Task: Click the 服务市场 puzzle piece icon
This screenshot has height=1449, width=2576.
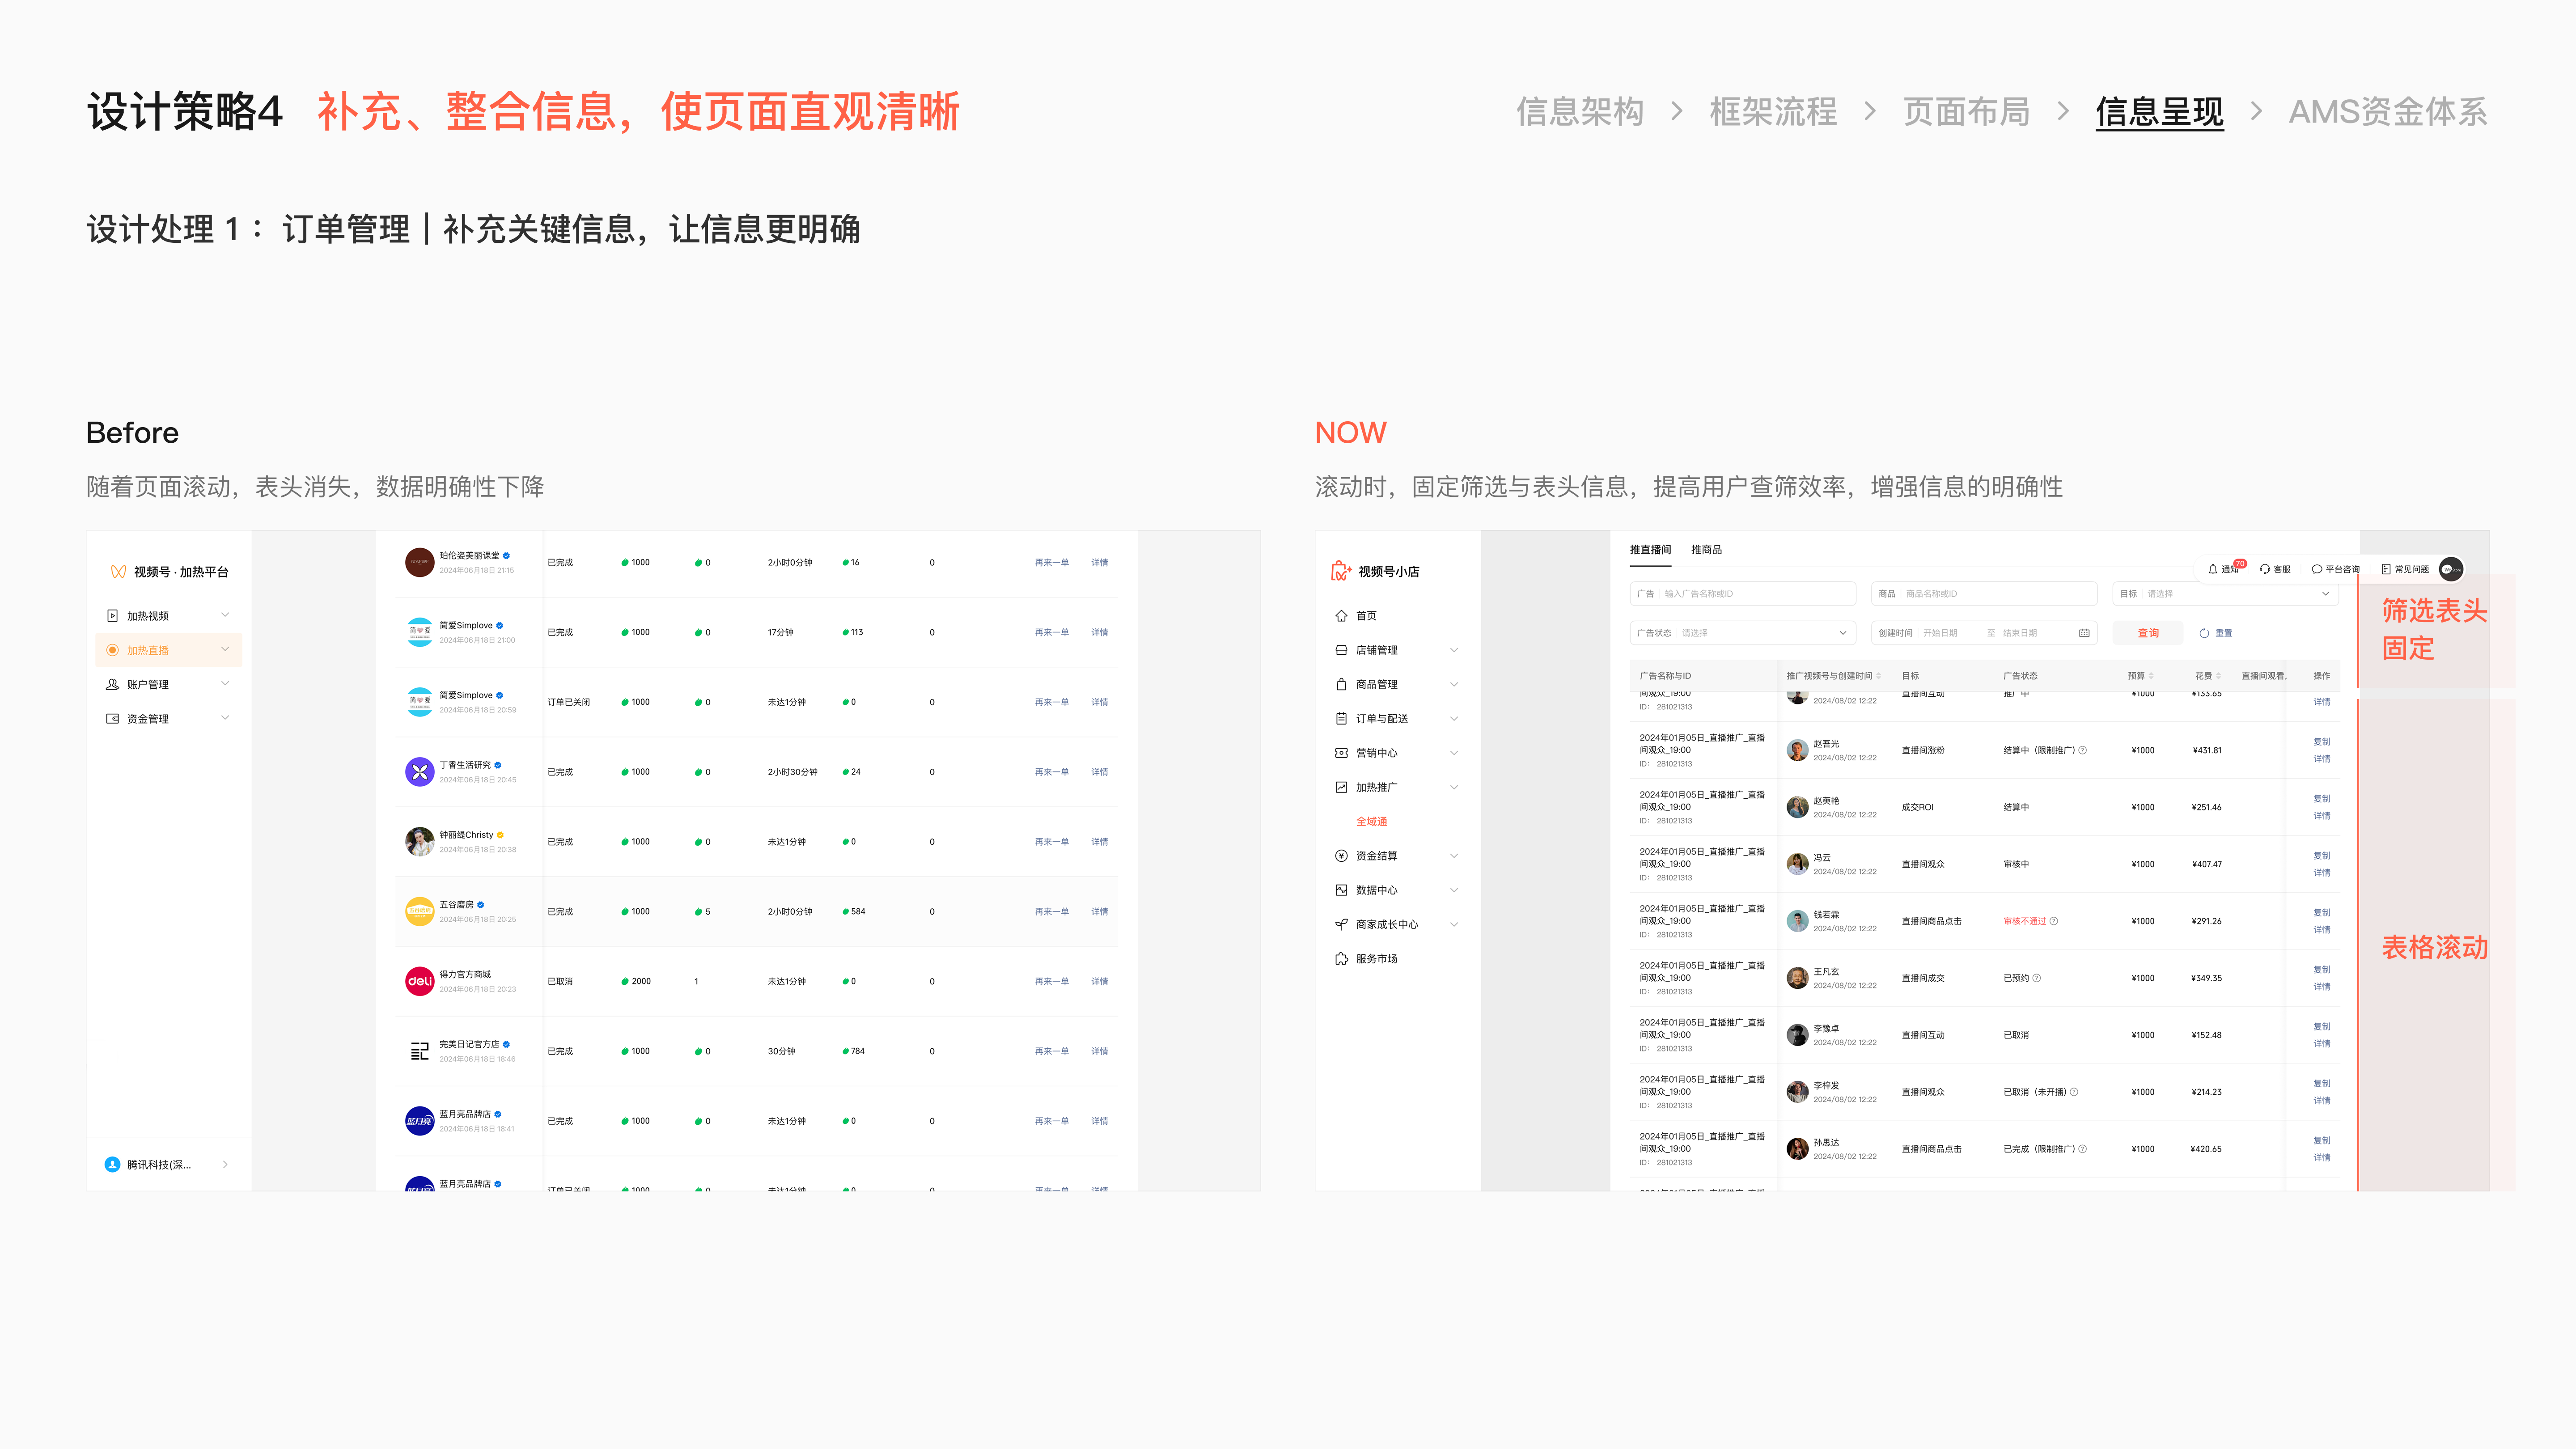Action: (1341, 958)
